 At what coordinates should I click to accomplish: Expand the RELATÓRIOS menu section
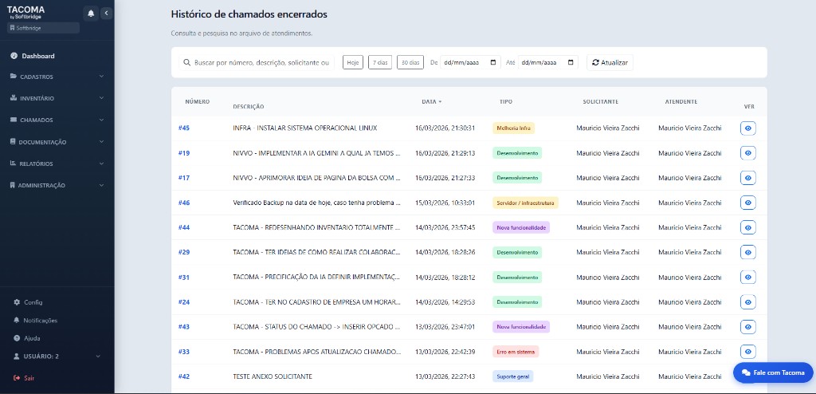57,164
